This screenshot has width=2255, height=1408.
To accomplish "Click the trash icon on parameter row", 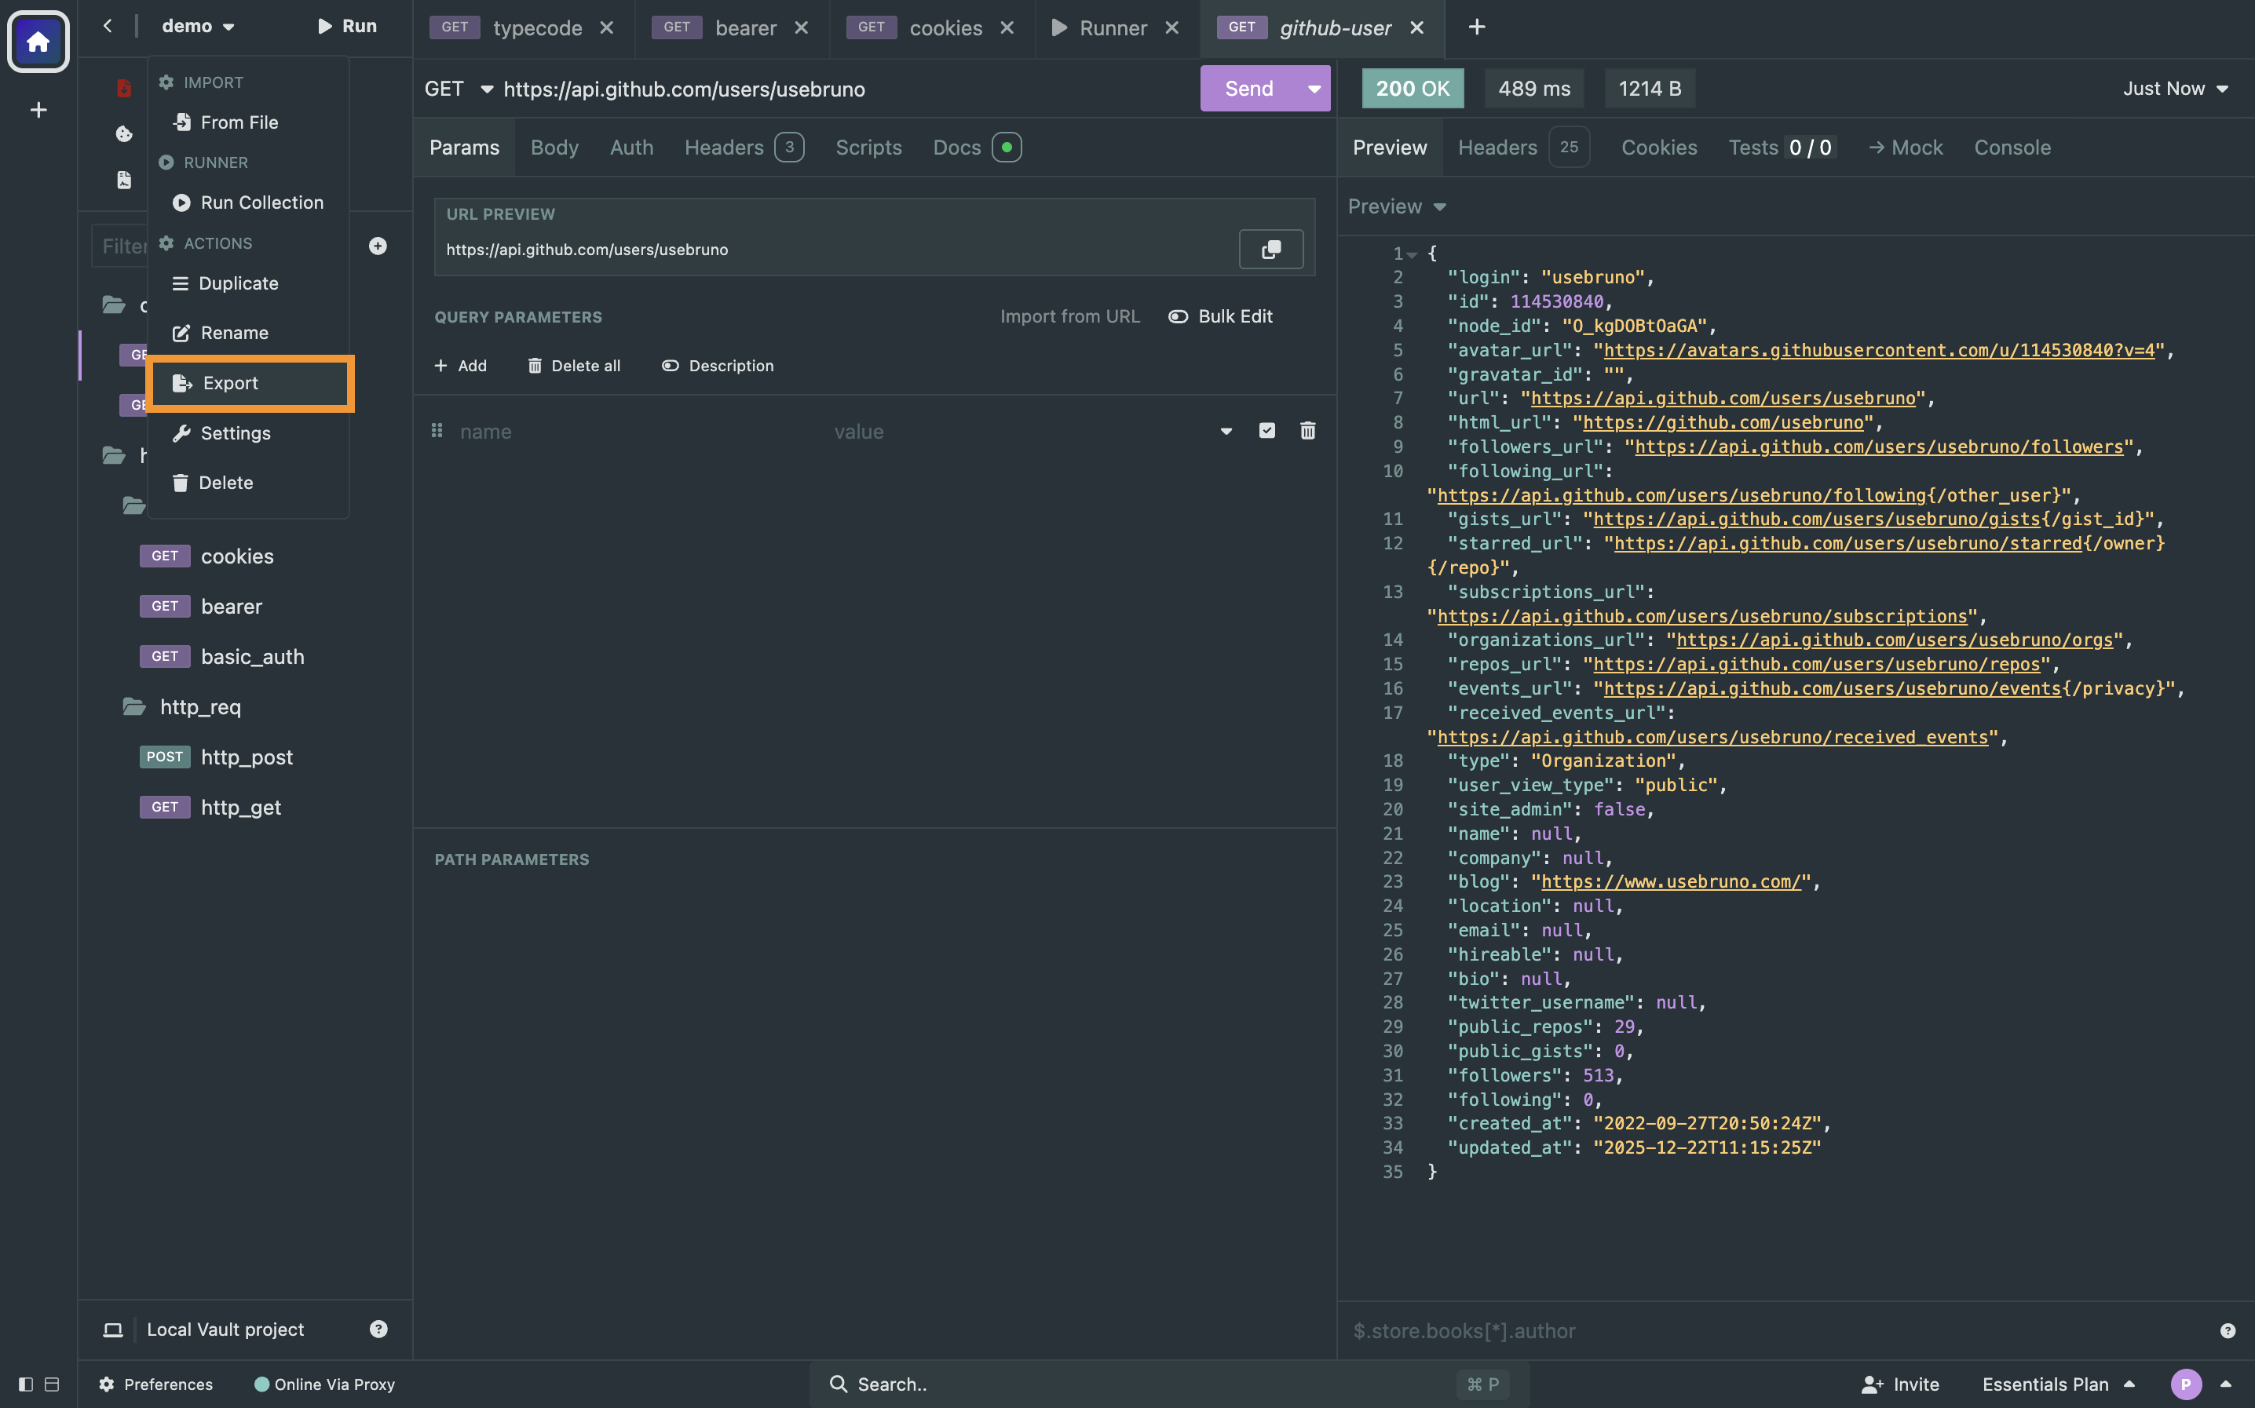I will (x=1308, y=431).
